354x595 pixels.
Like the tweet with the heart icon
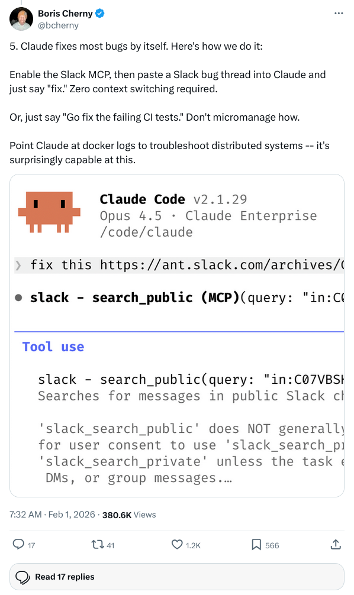(177, 545)
